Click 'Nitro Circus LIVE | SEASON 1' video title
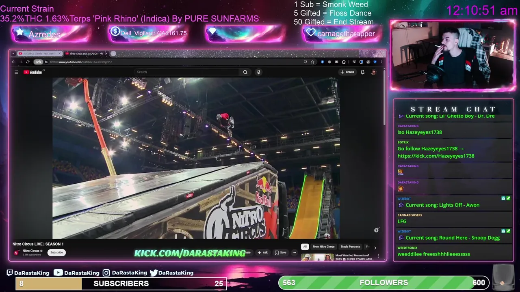 (38, 244)
